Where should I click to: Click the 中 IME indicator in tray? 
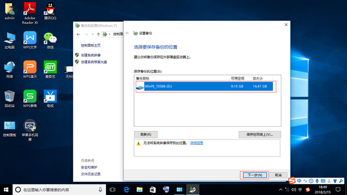[300, 189]
